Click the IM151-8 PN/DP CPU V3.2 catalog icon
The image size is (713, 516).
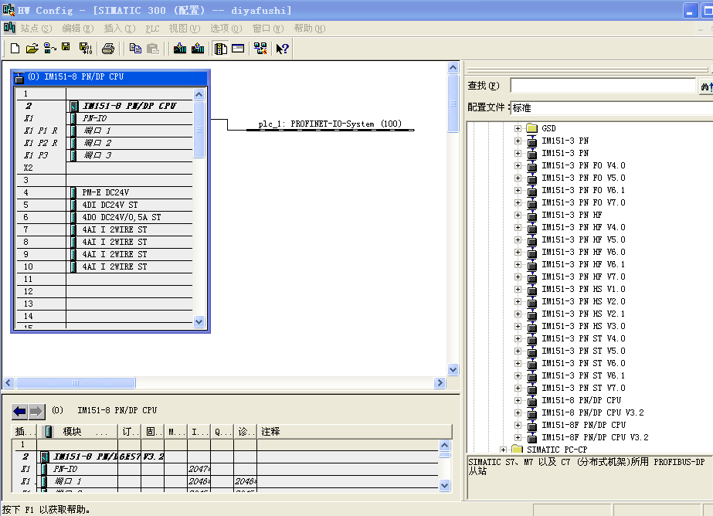[532, 413]
